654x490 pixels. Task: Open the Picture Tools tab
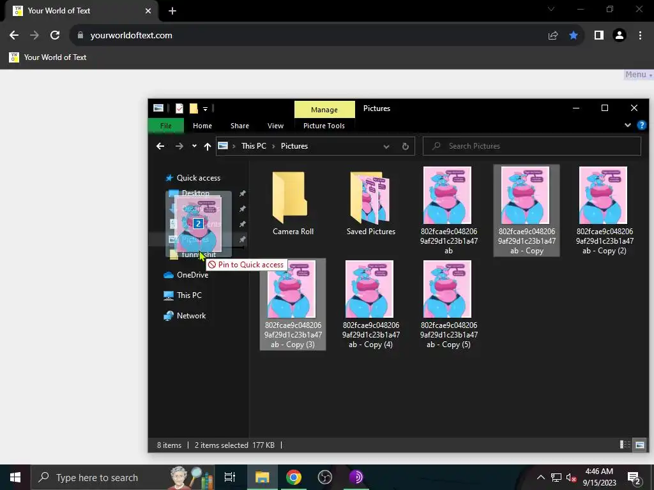pyautogui.click(x=324, y=126)
